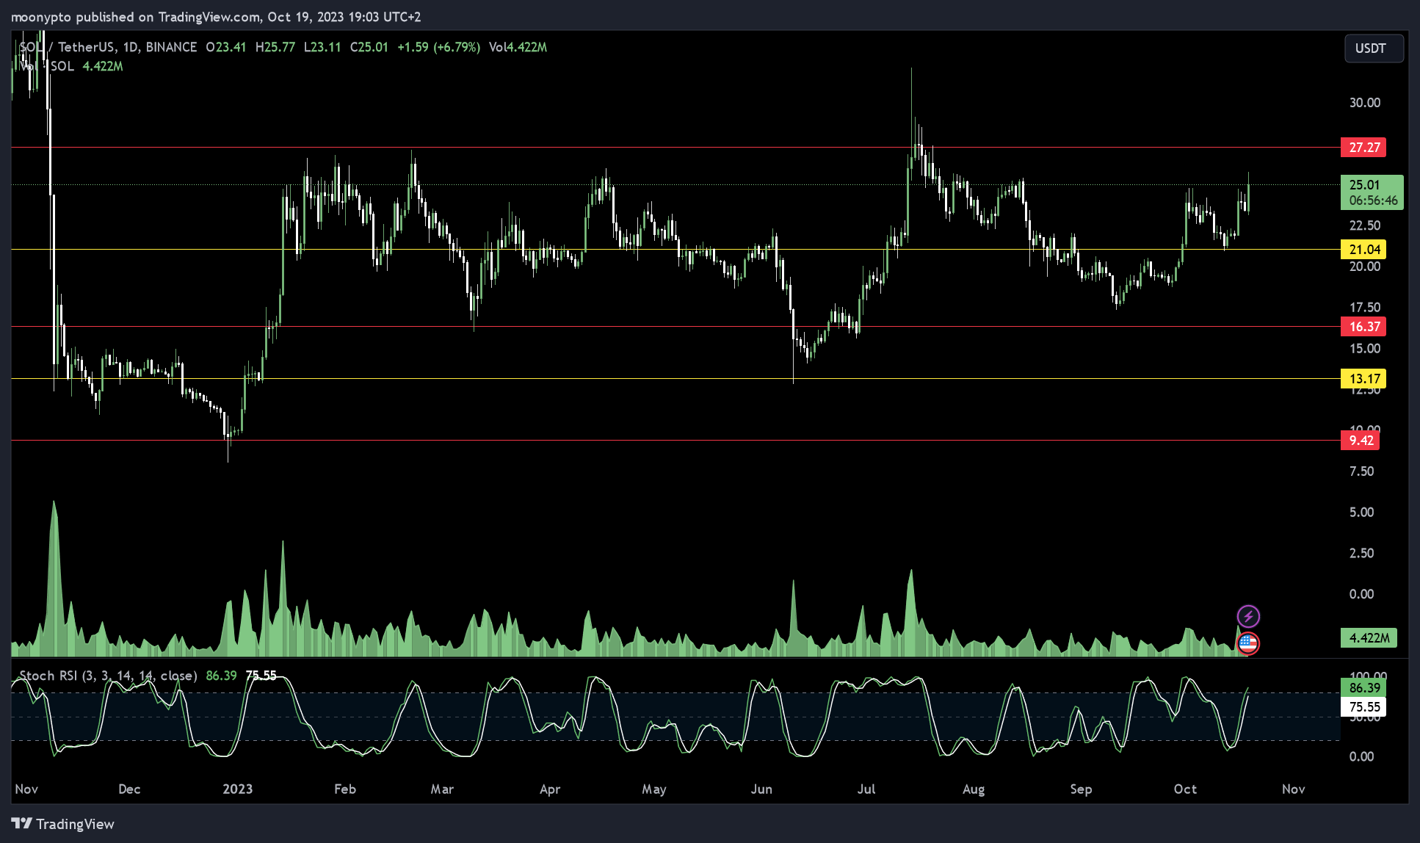Click the TradingView logo at bottom left
The height and width of the screenshot is (843, 1420).
63,824
